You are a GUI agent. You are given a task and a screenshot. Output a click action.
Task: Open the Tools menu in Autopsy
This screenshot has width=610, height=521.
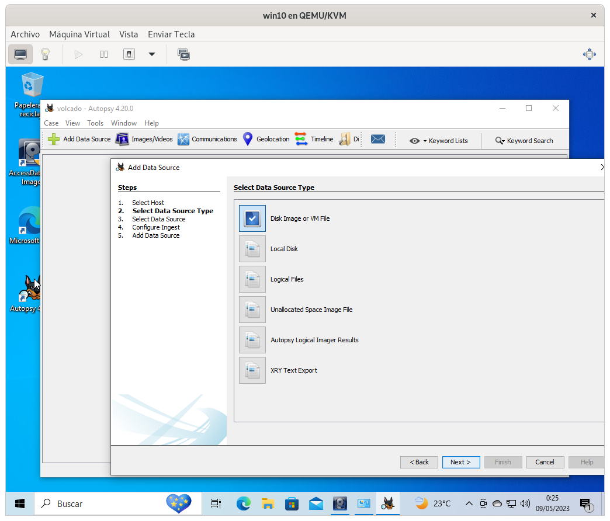click(95, 123)
